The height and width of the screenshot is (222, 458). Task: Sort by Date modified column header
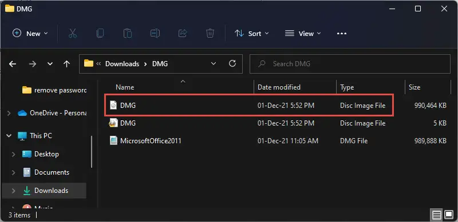click(279, 87)
